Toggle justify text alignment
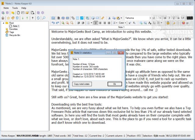Viewport: 195px width, 140px height. (109, 23)
